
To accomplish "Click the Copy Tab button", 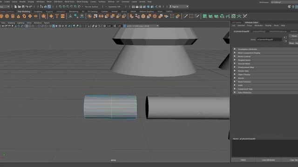I will coord(294,160).
